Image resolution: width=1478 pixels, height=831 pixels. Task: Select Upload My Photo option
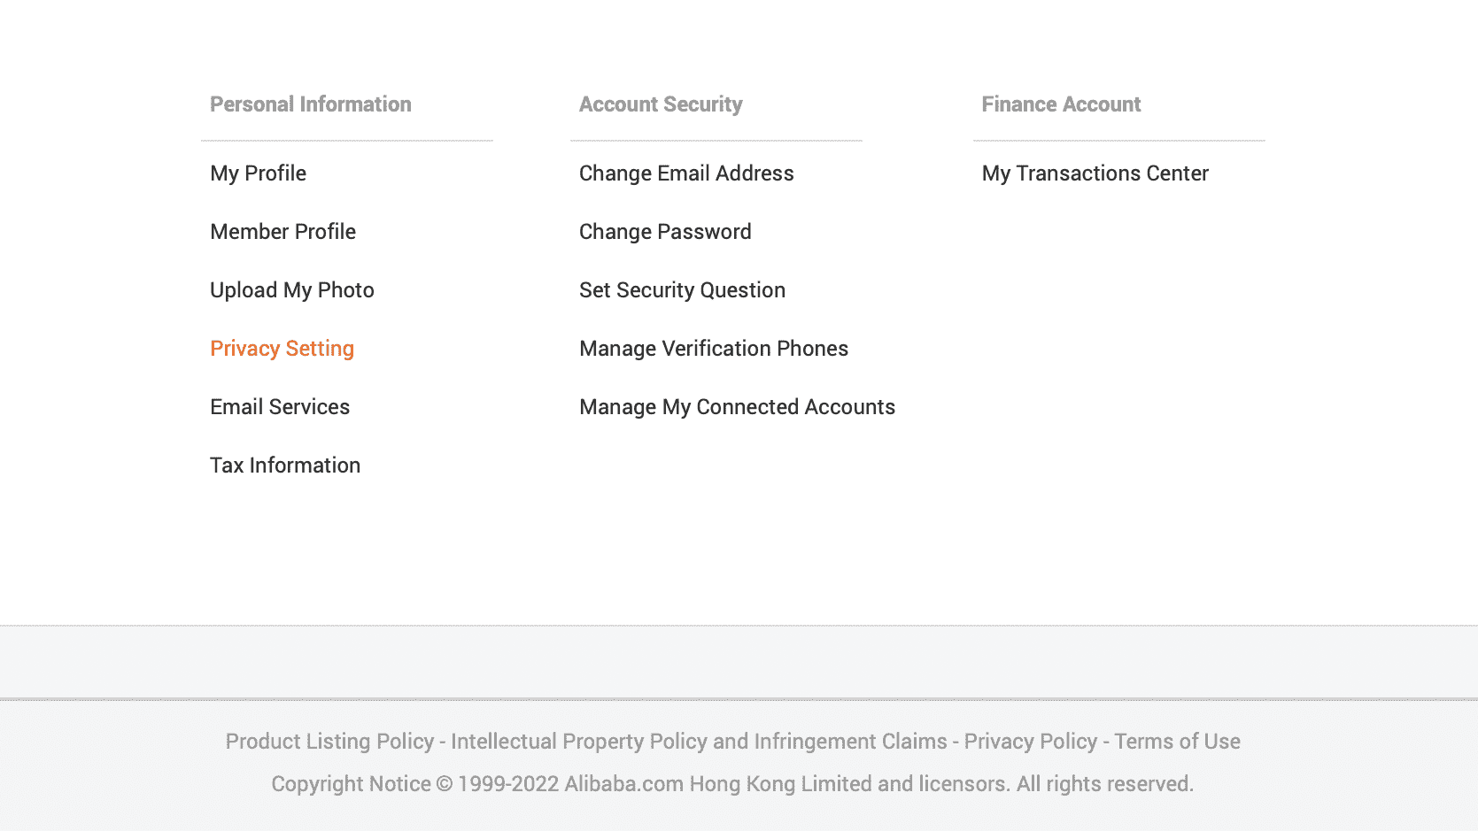pyautogui.click(x=291, y=290)
